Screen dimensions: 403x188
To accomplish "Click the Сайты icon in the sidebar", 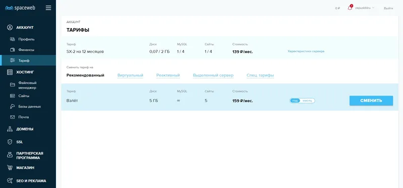I will coord(12,96).
